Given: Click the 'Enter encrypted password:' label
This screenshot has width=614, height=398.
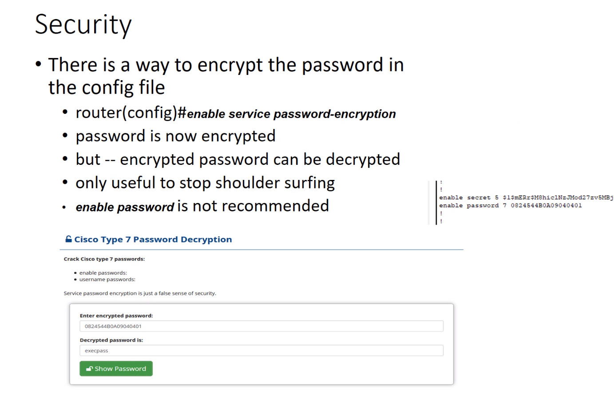Looking at the screenshot, I should [116, 316].
